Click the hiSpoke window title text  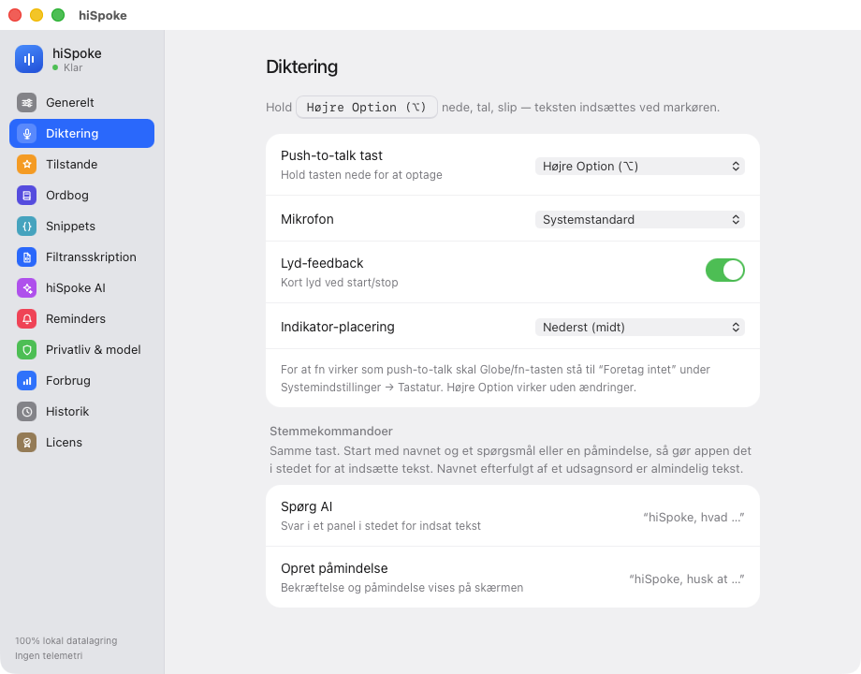click(103, 15)
